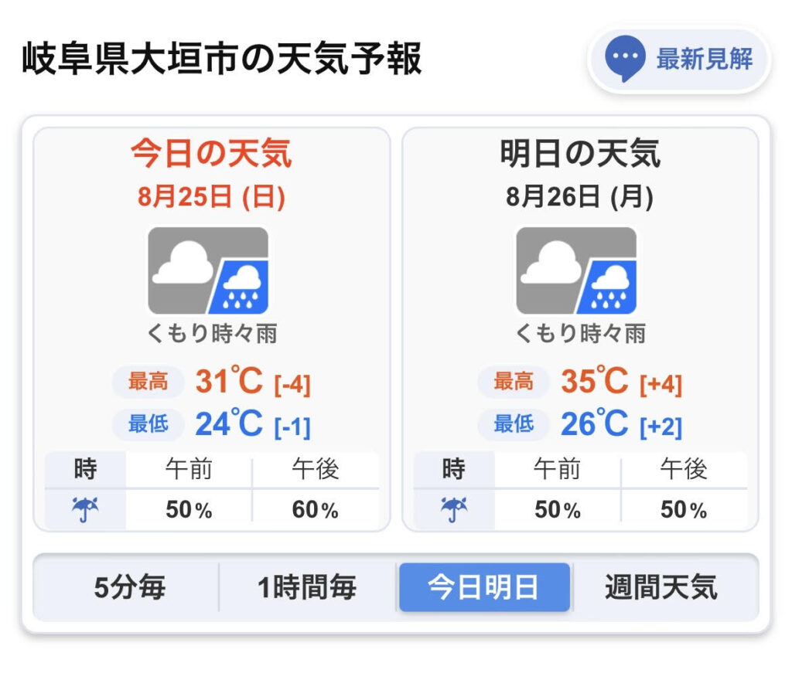Select the highlighted 今日明日 tab
The width and height of the screenshot is (792, 680).
click(x=484, y=587)
